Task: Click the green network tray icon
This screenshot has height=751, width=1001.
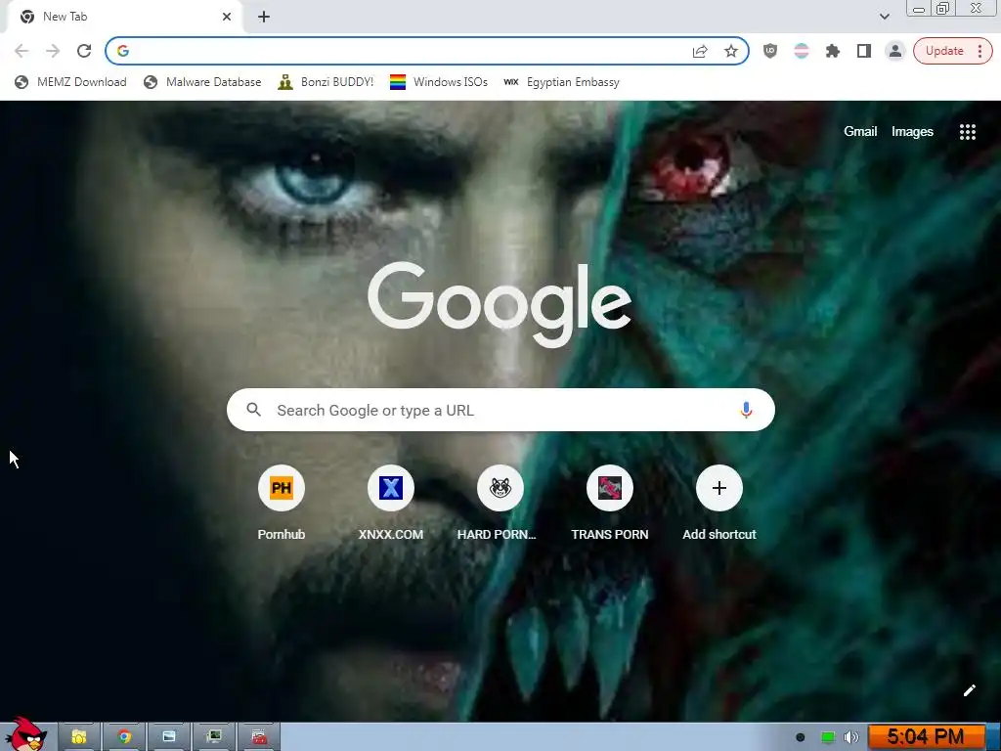Action: pyautogui.click(x=827, y=737)
